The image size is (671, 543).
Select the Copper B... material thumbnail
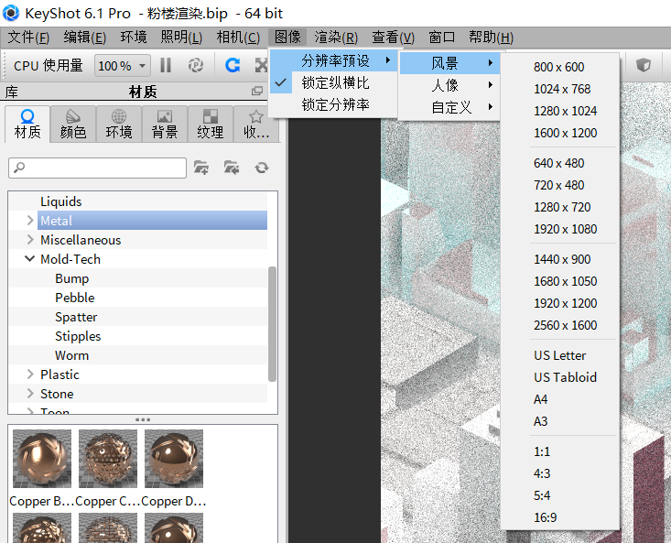point(42,459)
